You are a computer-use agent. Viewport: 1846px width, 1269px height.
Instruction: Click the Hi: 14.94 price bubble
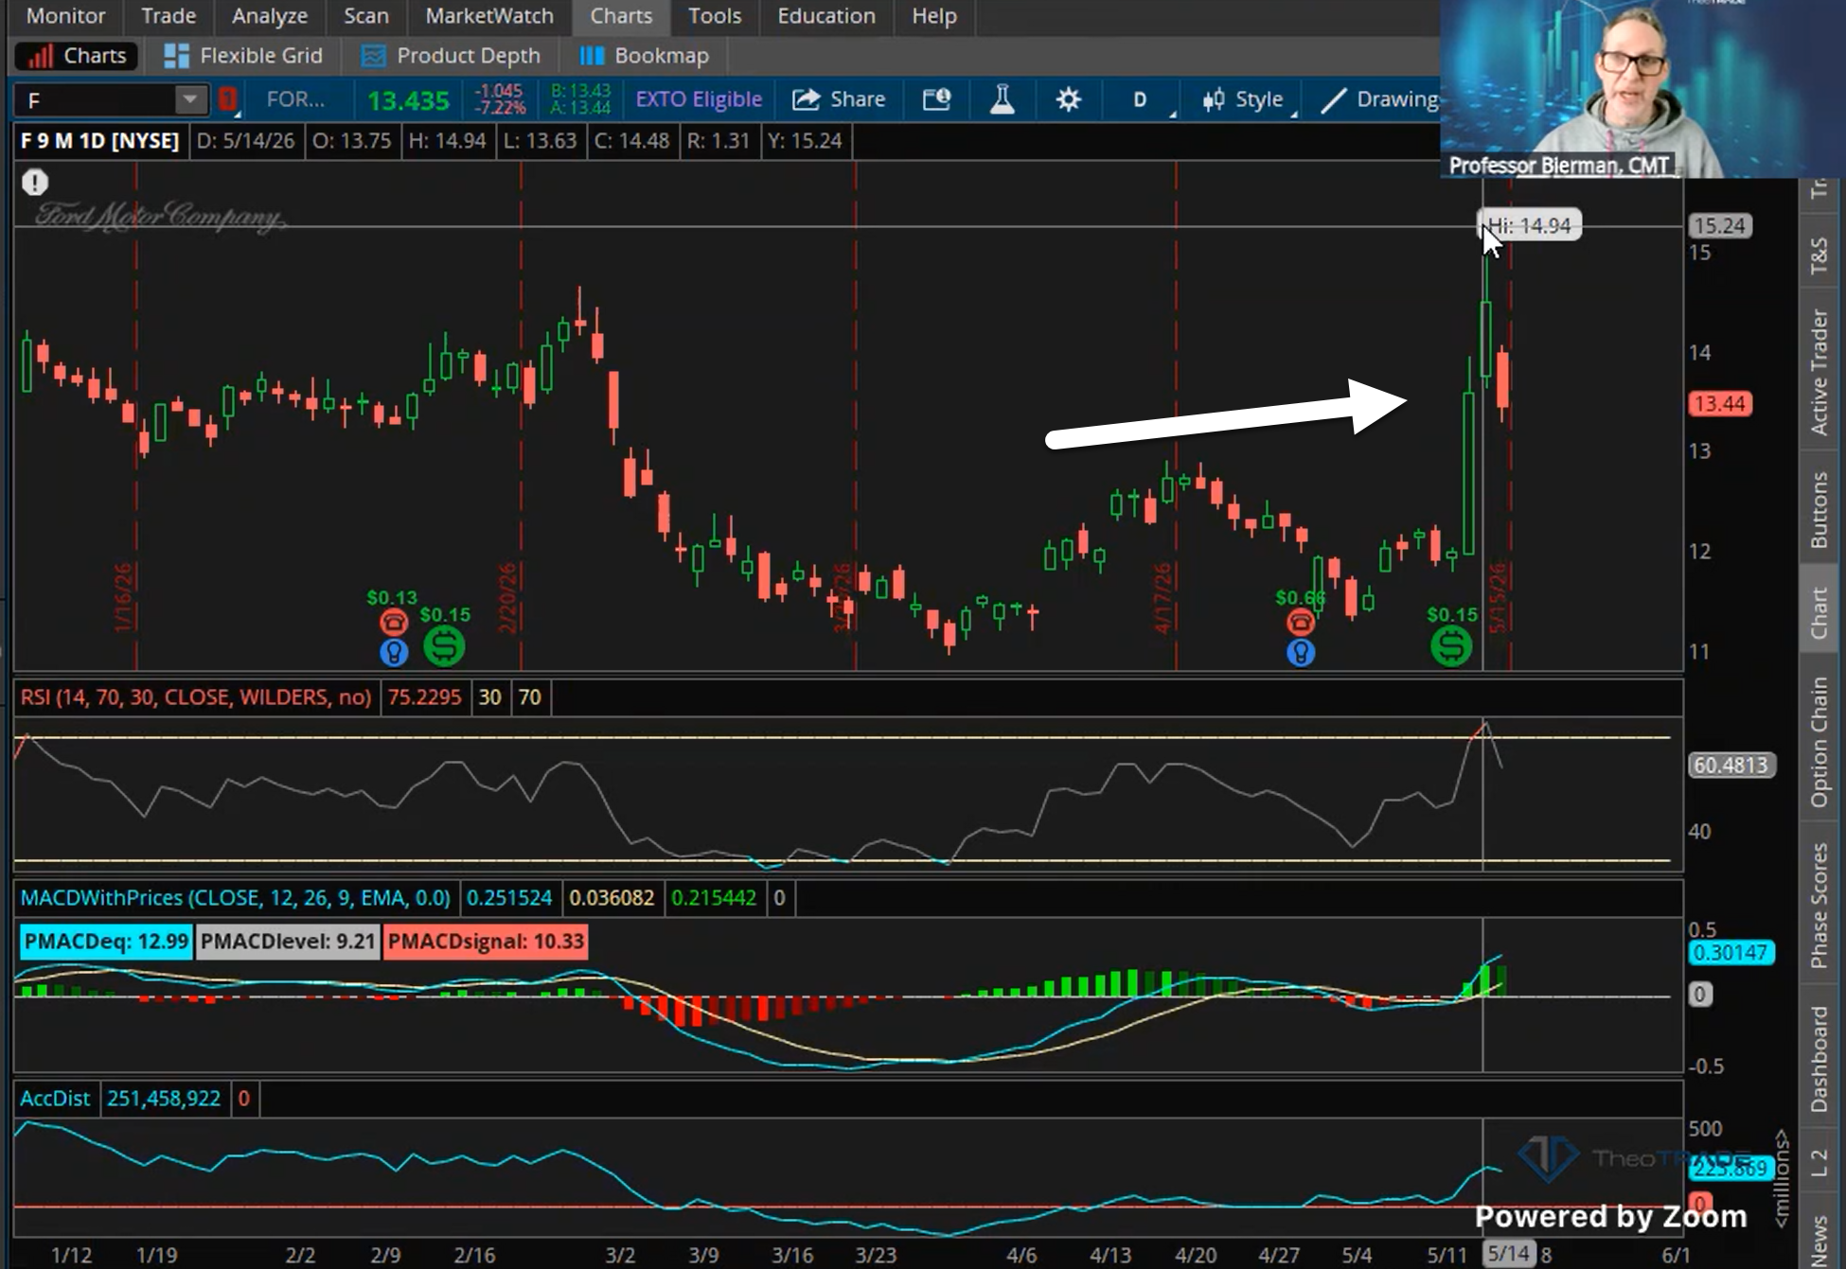(1530, 225)
